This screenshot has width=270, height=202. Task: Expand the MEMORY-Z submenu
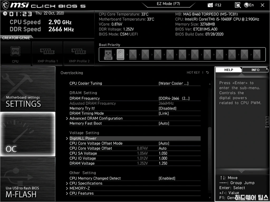pos(135,188)
